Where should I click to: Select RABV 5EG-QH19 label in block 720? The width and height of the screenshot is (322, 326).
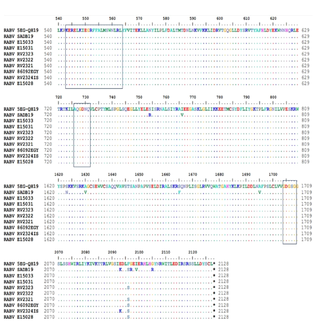21,109
